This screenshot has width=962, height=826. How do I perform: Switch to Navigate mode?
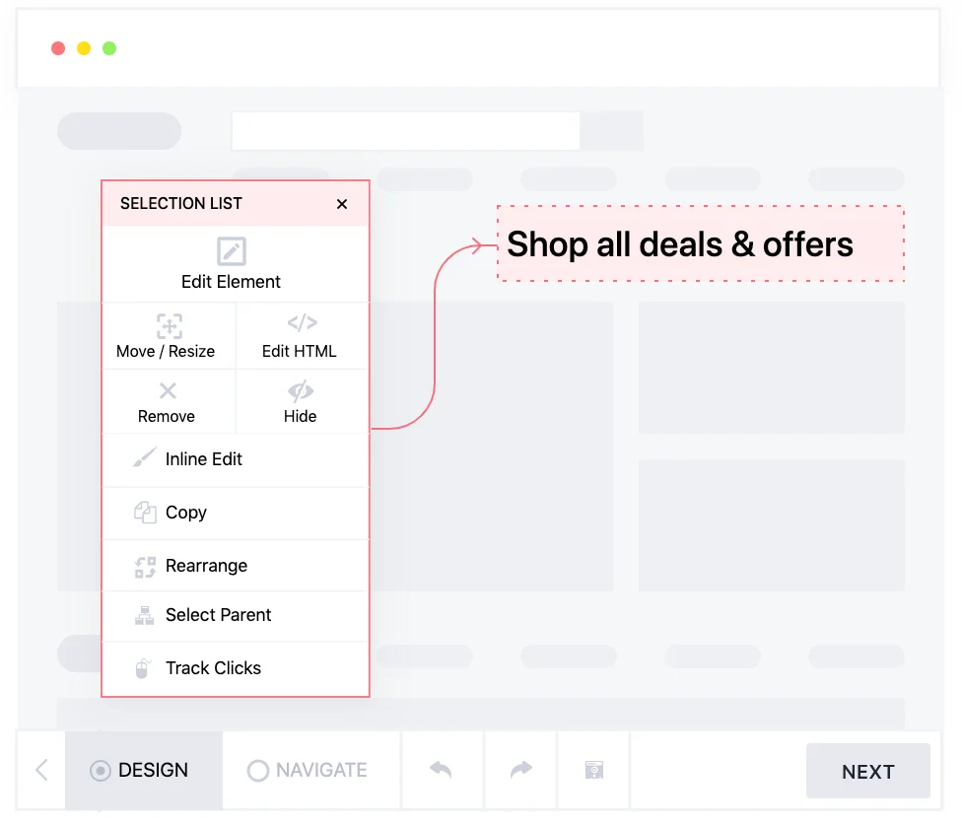point(311,770)
